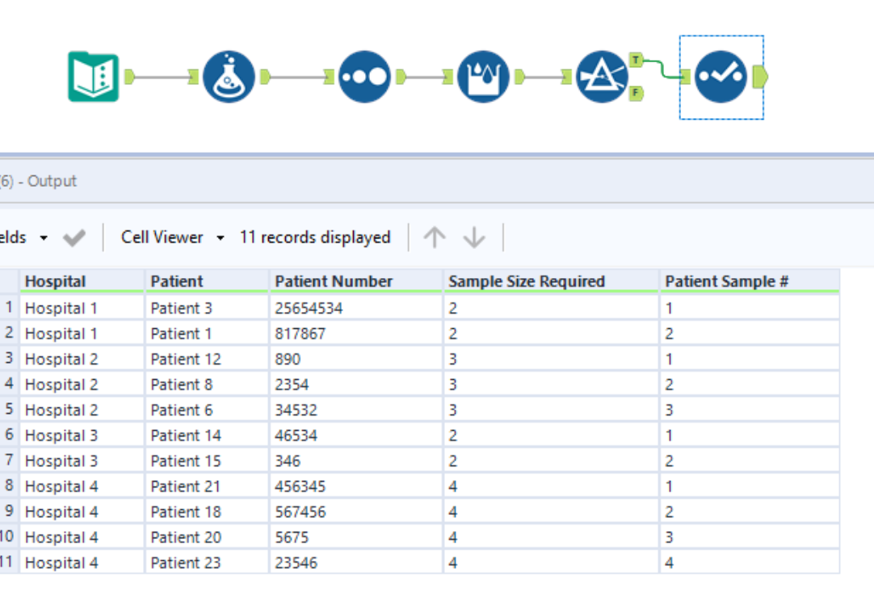Viewport: 874px width, 590px height.
Task: Click the T output anchor on the Filter tool
Action: pos(635,58)
